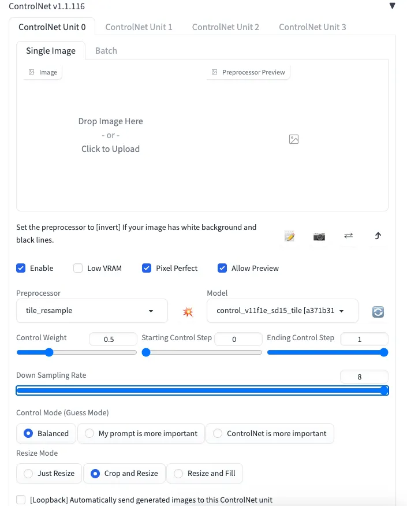Open the control_v11f1e_sd15_tile model dropdown
Image resolution: width=407 pixels, height=506 pixels.
[282, 311]
